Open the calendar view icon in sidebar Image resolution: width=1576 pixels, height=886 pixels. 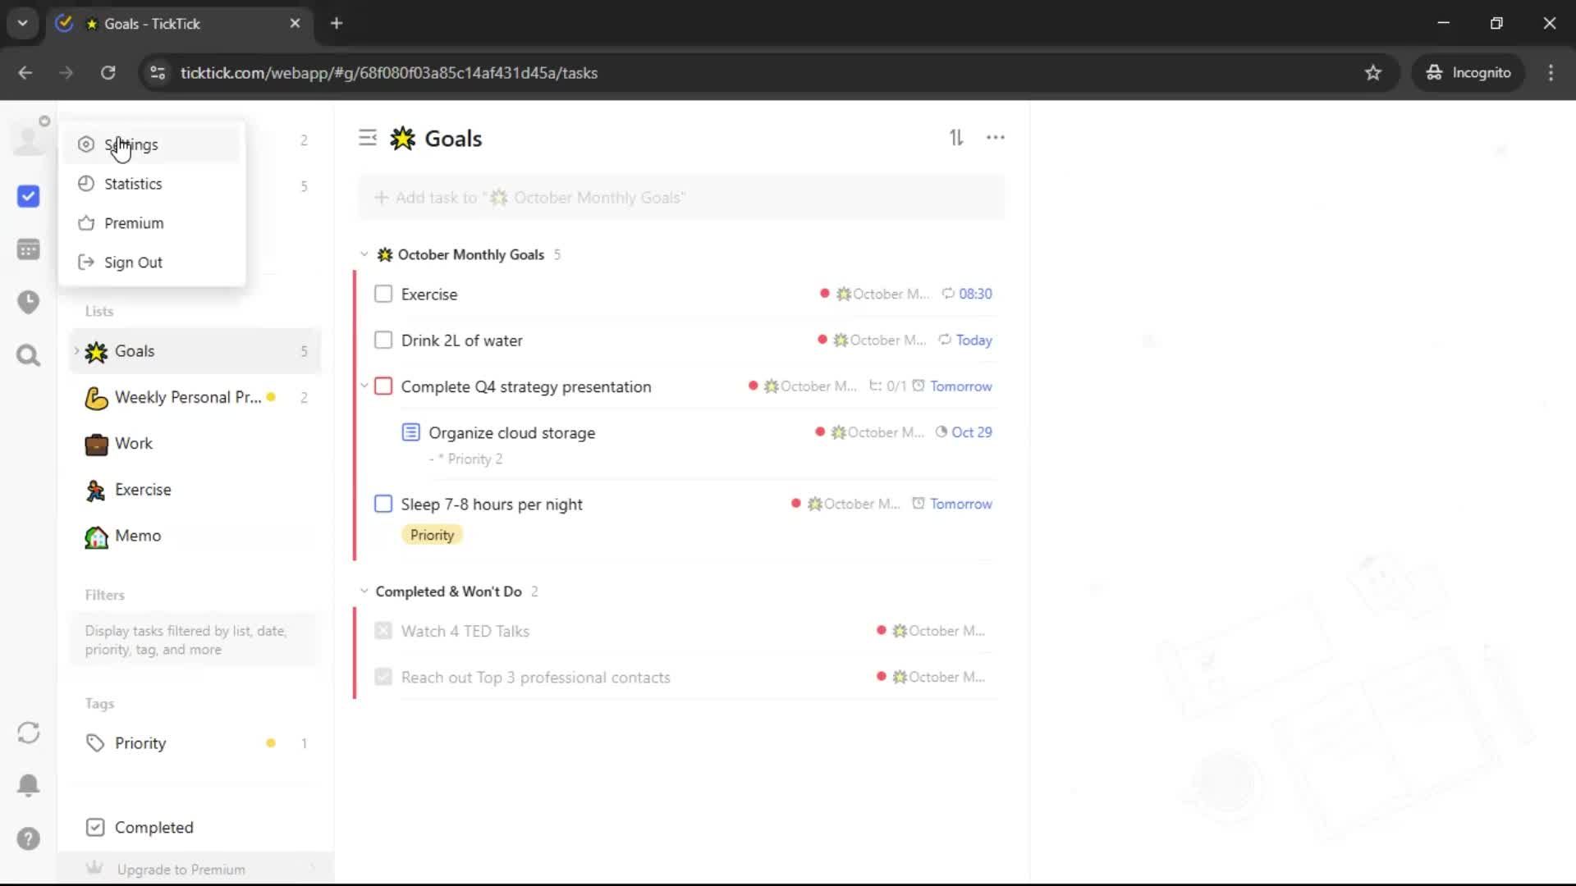28,249
